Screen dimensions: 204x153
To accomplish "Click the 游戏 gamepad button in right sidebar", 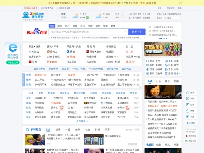I will click(x=190, y=93).
